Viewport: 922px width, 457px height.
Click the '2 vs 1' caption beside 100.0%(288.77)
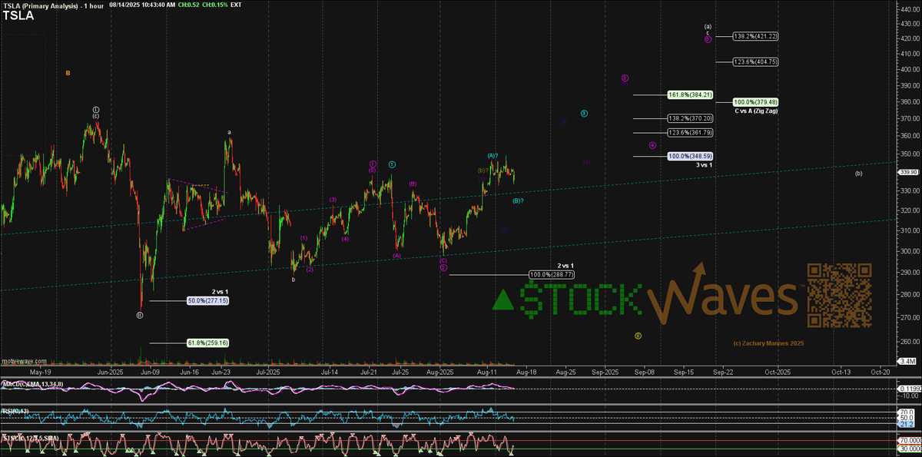(x=565, y=265)
